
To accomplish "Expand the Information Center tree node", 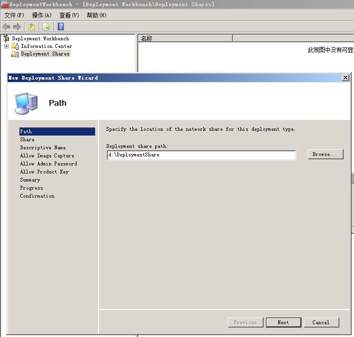I will point(6,46).
